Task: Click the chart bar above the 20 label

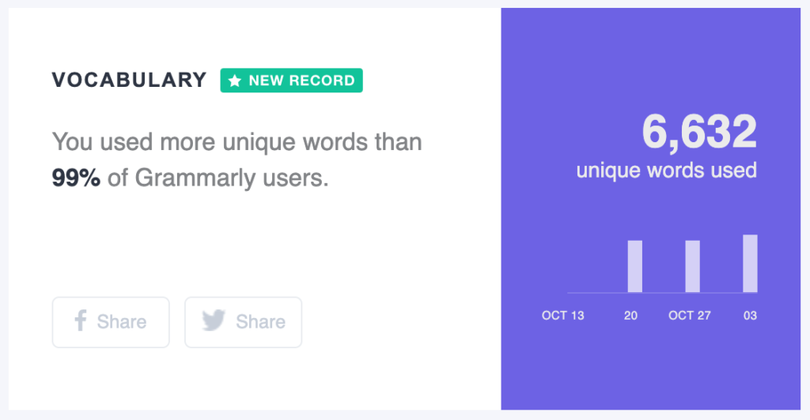Action: click(634, 266)
